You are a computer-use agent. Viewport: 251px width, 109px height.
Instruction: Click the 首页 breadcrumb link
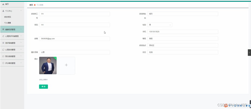[31, 5]
